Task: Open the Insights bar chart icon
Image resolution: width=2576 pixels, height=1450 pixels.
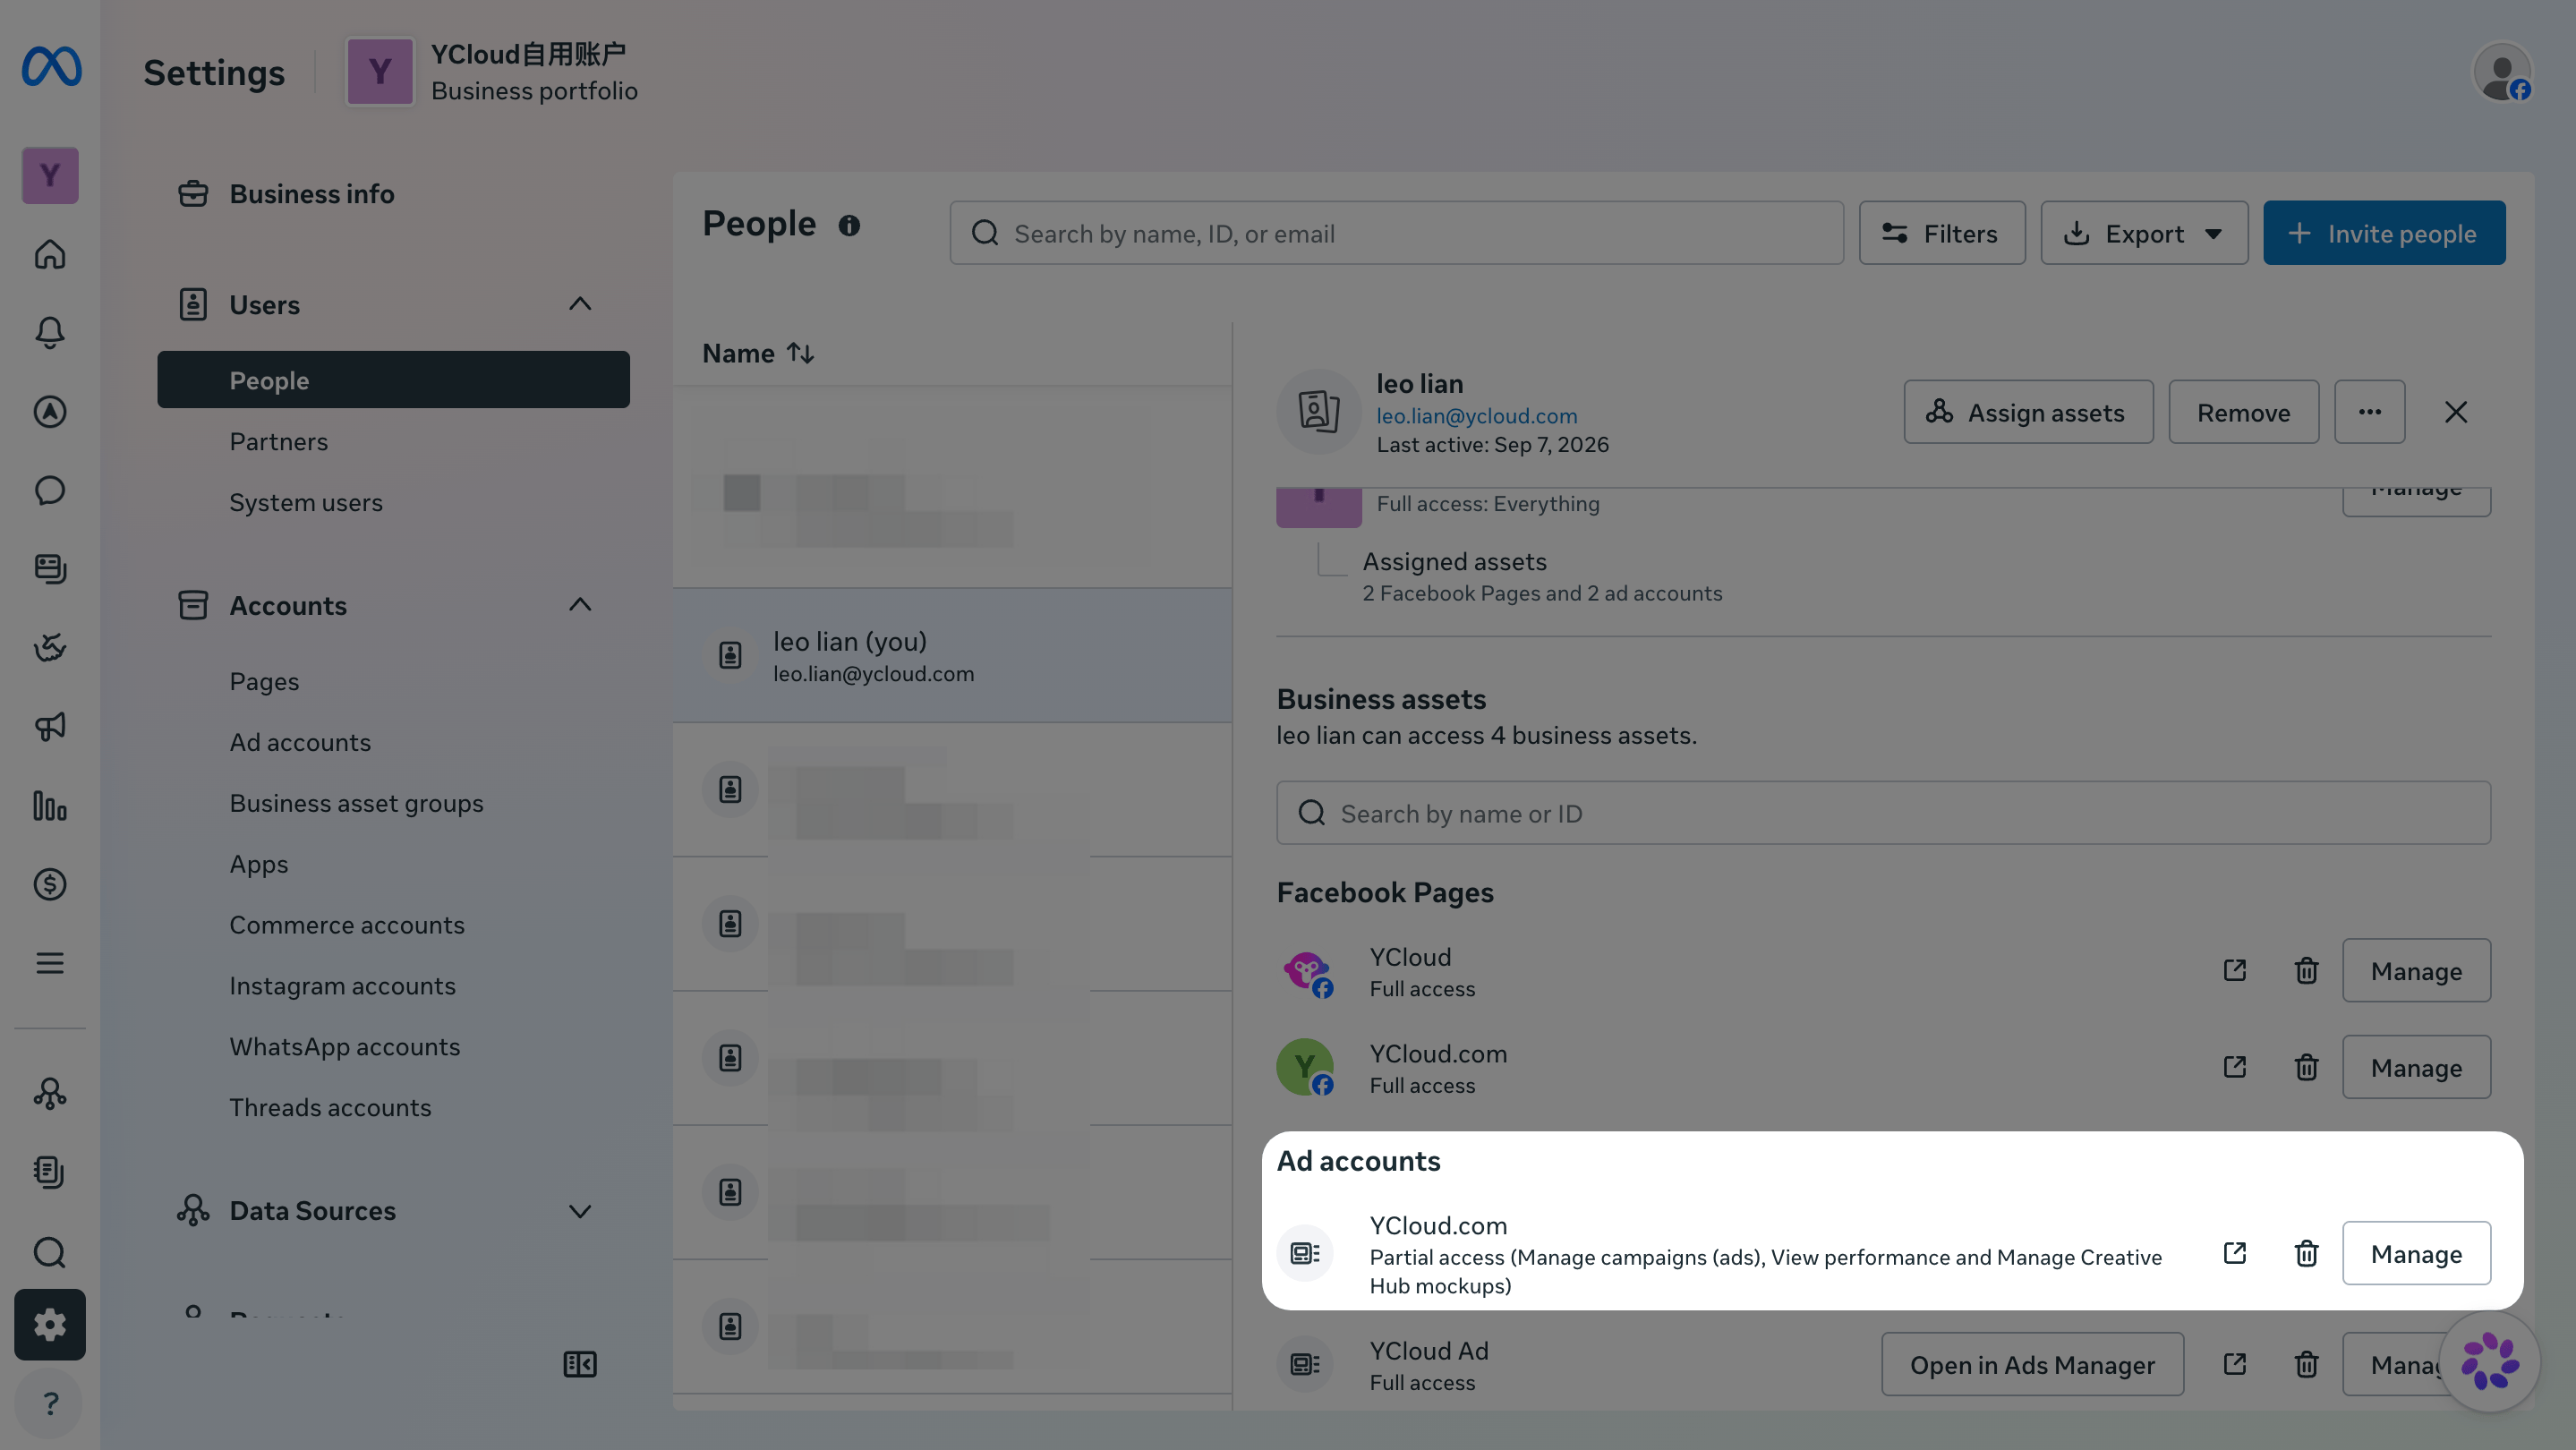Action: pos(50,805)
